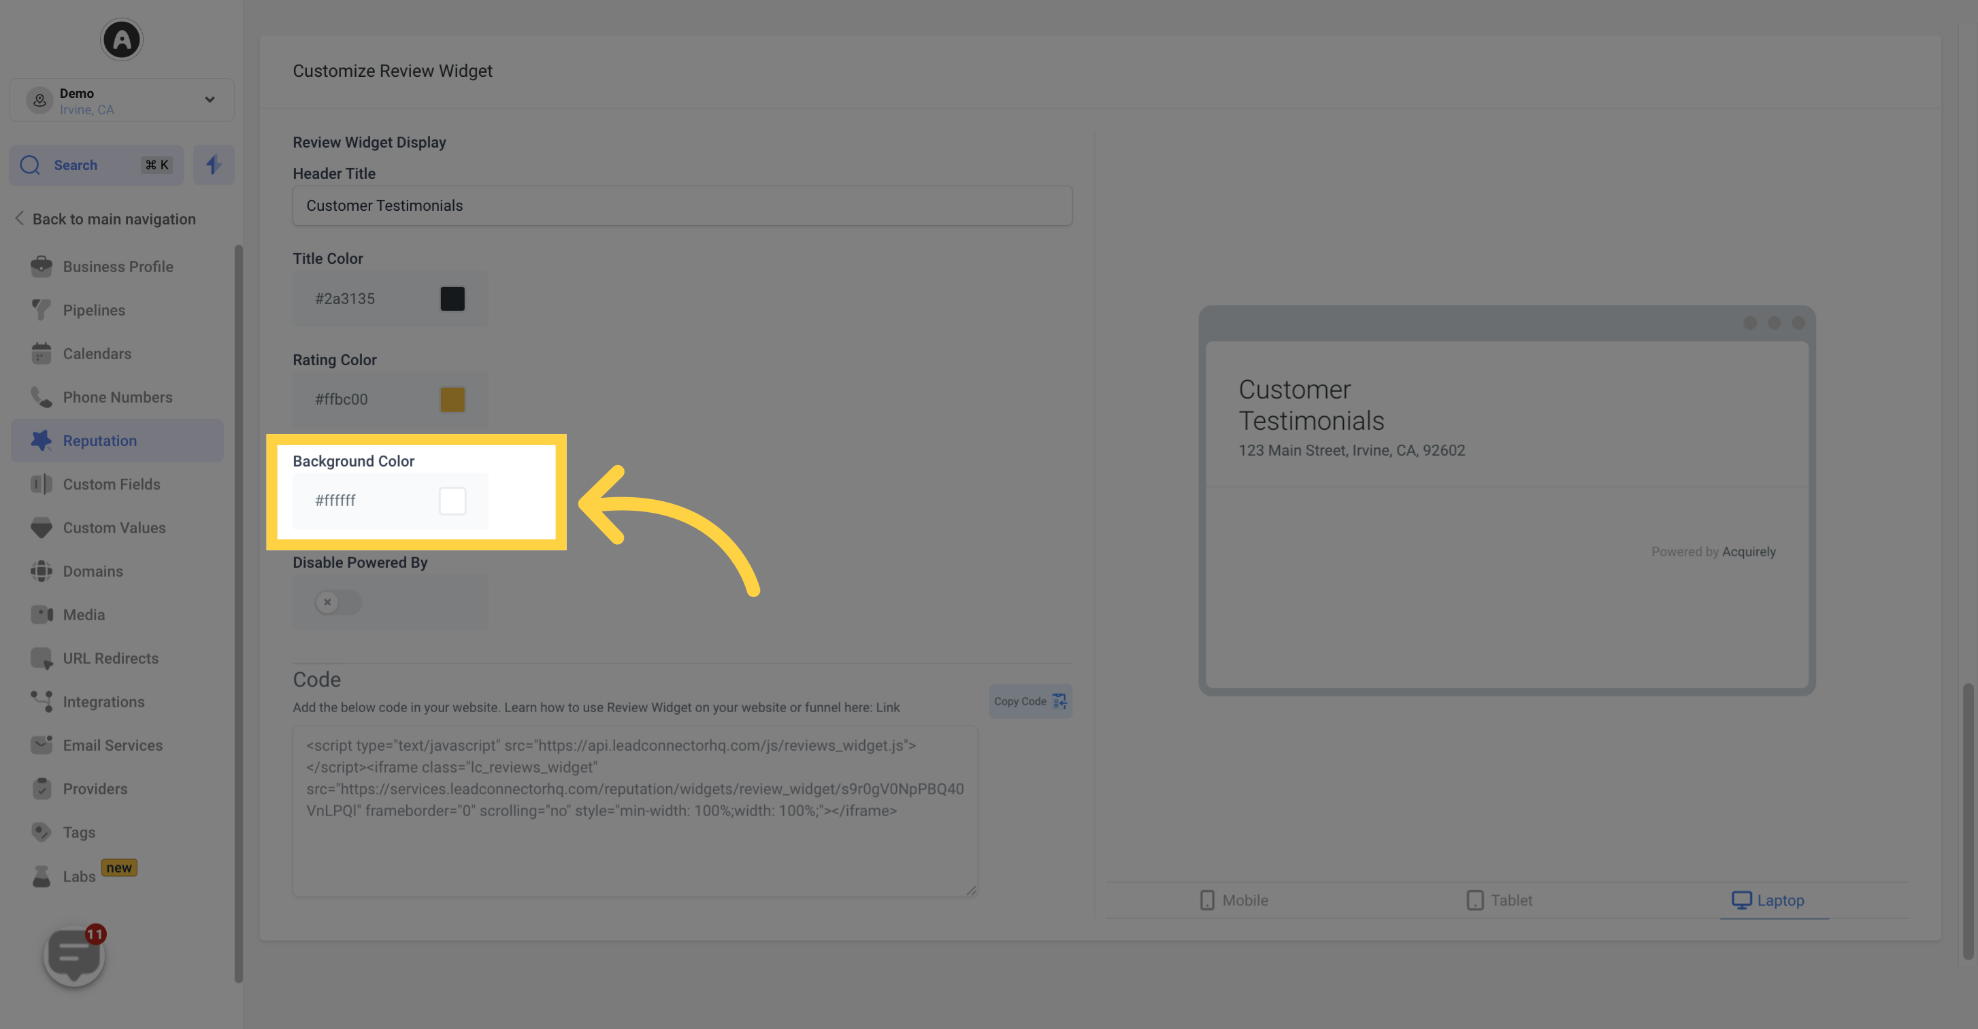
Task: Go to Custom Fields settings
Action: click(x=118, y=484)
